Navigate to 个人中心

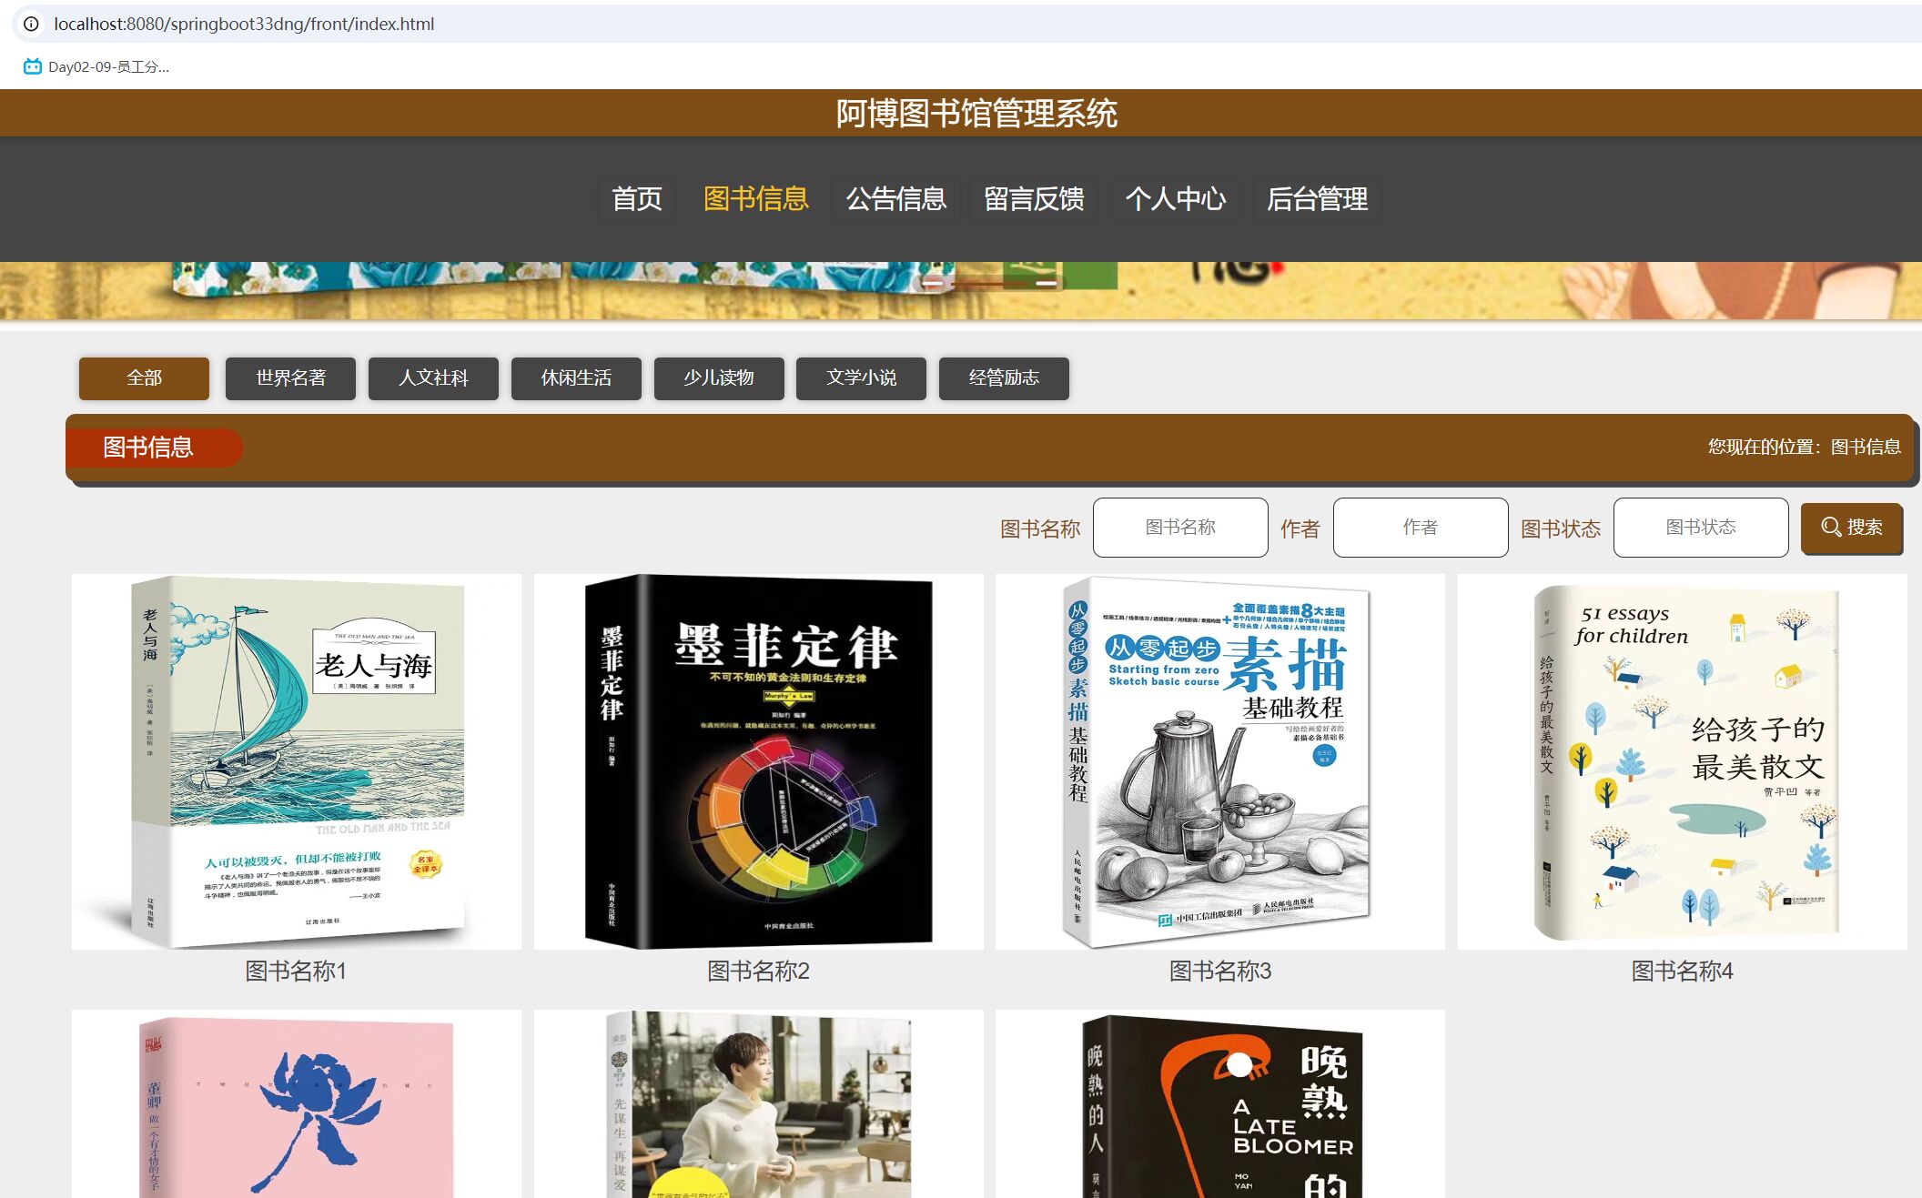pos(1175,198)
